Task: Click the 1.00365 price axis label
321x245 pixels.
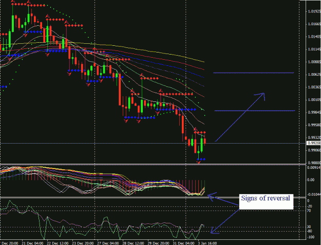Action: pyautogui.click(x=314, y=87)
